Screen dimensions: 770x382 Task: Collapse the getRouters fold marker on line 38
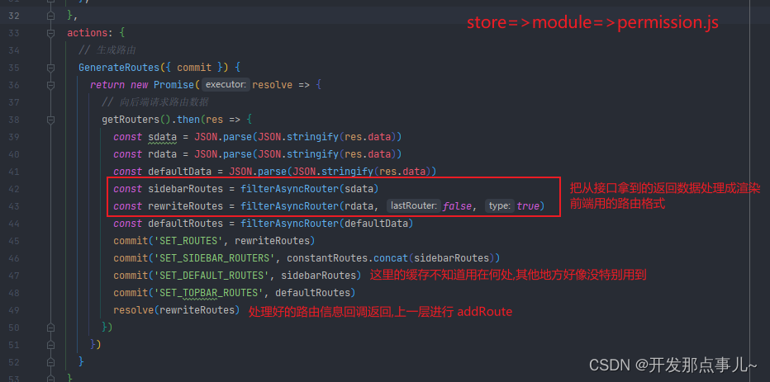pos(50,120)
